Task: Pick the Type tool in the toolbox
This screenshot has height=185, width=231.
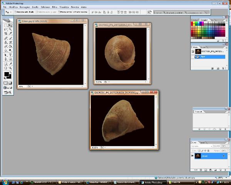Action: (10, 55)
